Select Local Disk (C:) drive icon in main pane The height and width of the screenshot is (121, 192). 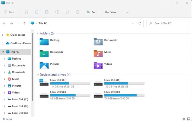[x=44, y=82]
